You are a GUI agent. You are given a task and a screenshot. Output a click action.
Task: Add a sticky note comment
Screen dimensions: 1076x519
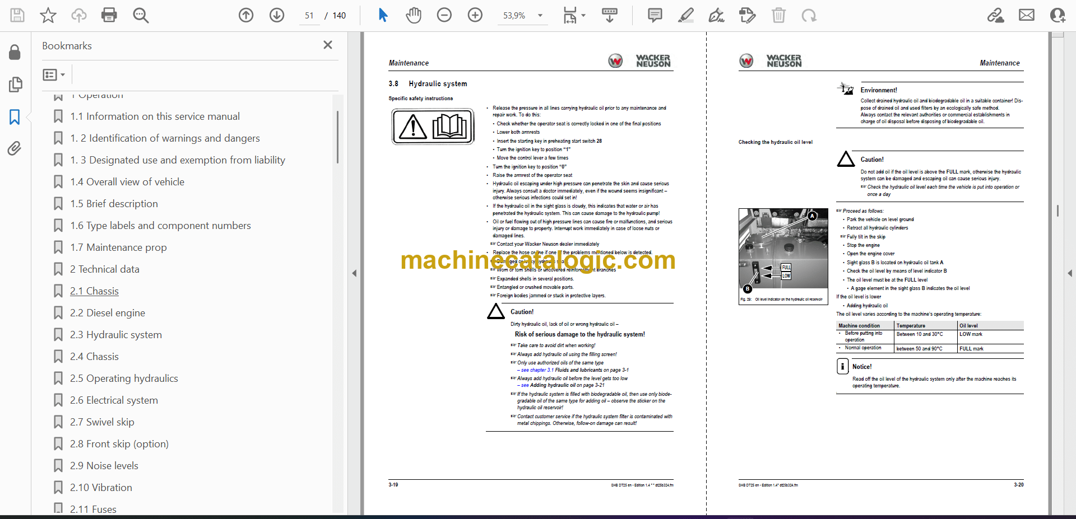(x=655, y=15)
